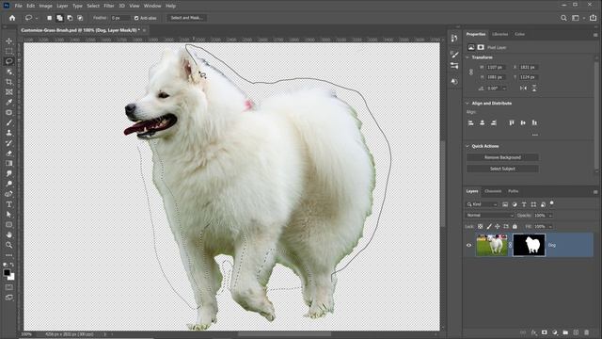Select the Move tool
This screenshot has height=339, width=602.
[8, 40]
